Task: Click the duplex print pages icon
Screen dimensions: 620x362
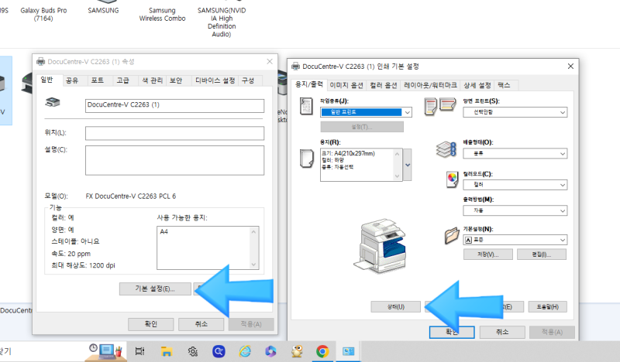Action: pyautogui.click(x=439, y=106)
